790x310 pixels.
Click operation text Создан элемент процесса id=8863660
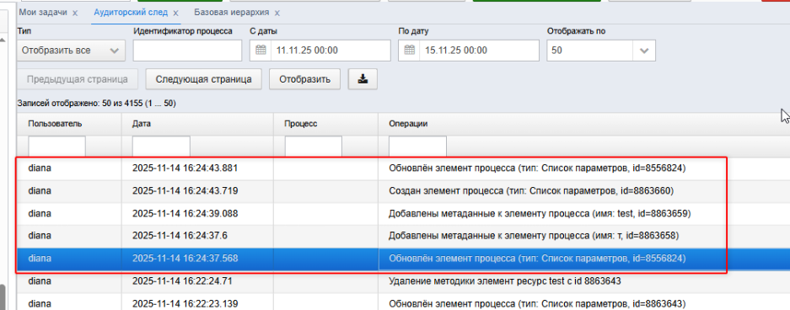pos(531,190)
